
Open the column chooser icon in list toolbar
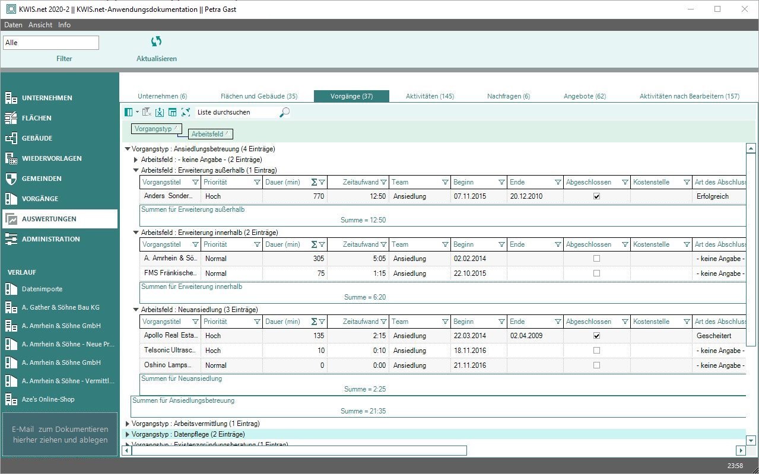click(129, 112)
